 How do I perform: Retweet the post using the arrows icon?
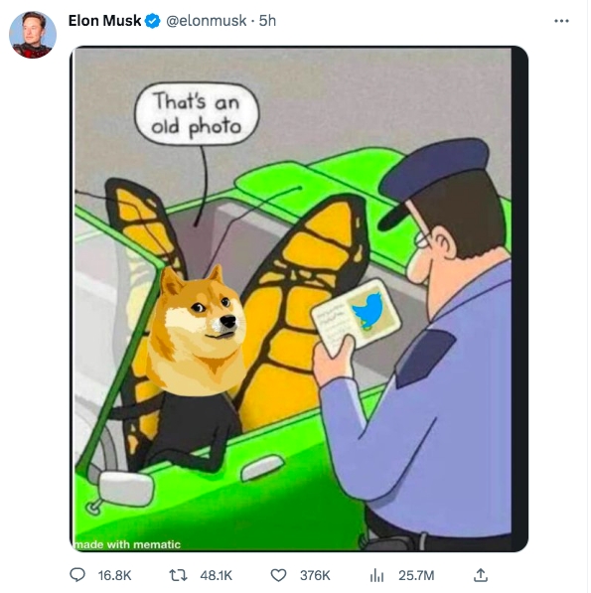tap(178, 575)
